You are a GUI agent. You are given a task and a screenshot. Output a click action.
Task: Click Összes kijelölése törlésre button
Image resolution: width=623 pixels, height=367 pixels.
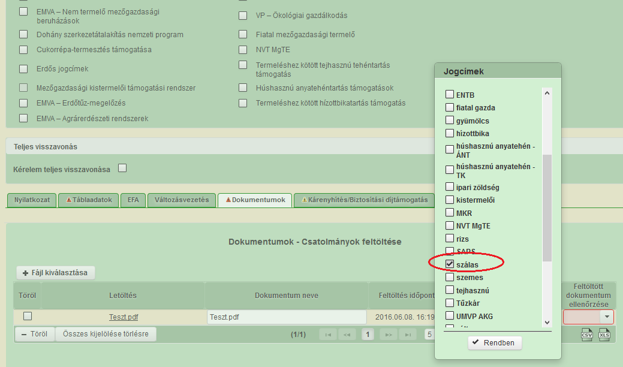pyautogui.click(x=106, y=334)
